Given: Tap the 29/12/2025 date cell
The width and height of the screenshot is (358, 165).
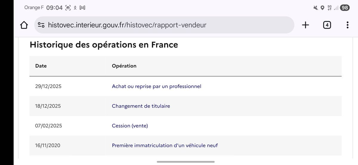Looking at the screenshot, I should [x=48, y=86].
